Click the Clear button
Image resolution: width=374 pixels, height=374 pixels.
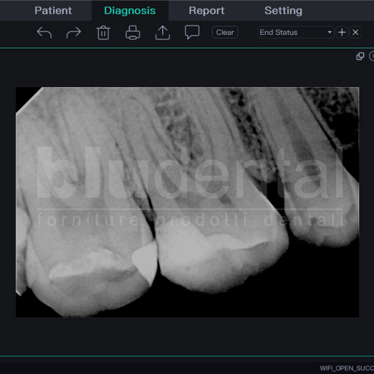click(225, 32)
